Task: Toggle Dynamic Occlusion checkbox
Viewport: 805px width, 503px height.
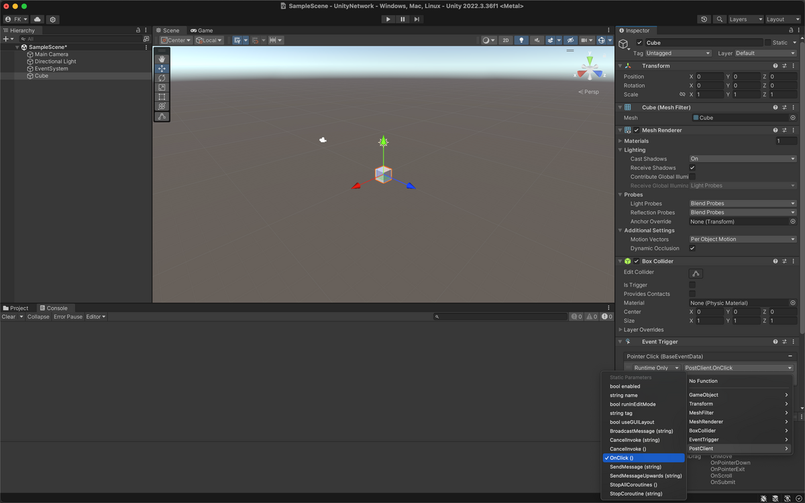Action: point(692,248)
